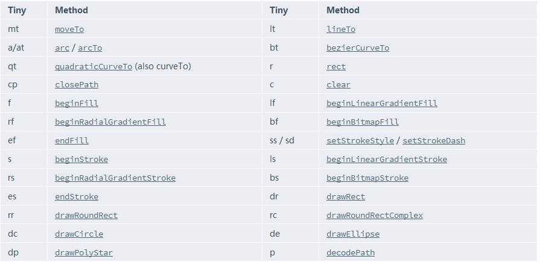This screenshot has height=262, width=540.
Task: Click the setStrokeDash link
Action: pos(434,140)
